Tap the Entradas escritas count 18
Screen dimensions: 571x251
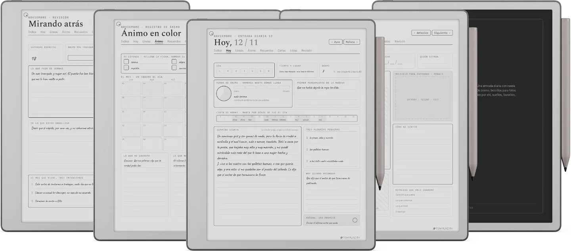tap(34, 59)
